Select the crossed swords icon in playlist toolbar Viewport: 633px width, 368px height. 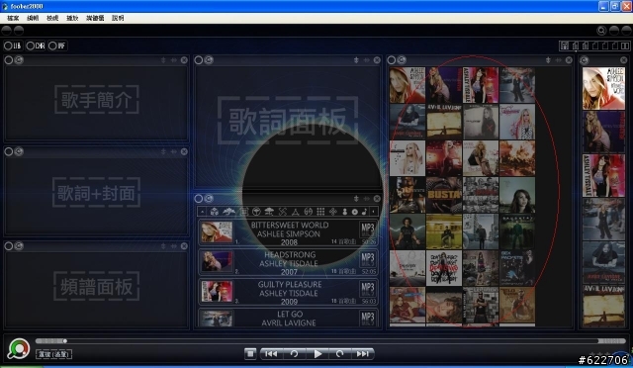tap(283, 212)
